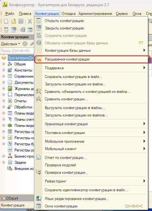
Task: Select Открыть конфигурацию menu item
Action: coord(91,21)
